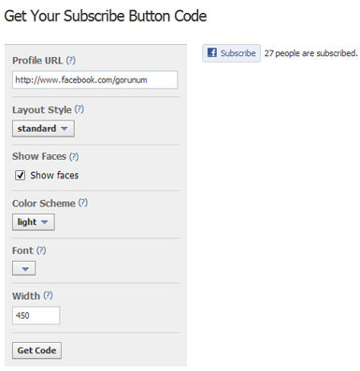The height and width of the screenshot is (371, 360).
Task: Open the Font help (?) icon
Action: (41, 250)
